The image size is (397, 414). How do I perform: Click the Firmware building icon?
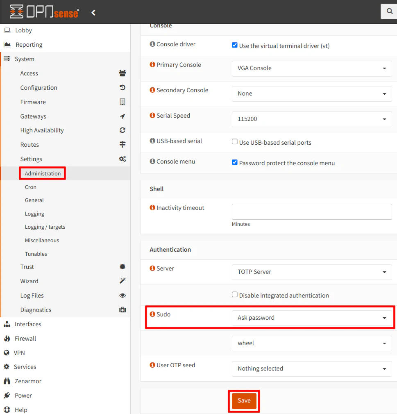click(x=123, y=102)
